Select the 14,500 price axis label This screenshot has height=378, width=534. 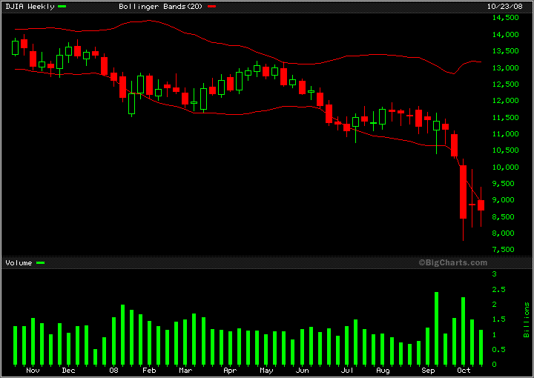(506, 18)
